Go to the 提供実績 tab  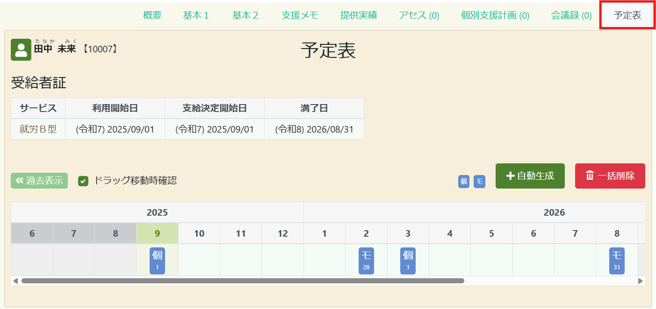pyautogui.click(x=358, y=15)
